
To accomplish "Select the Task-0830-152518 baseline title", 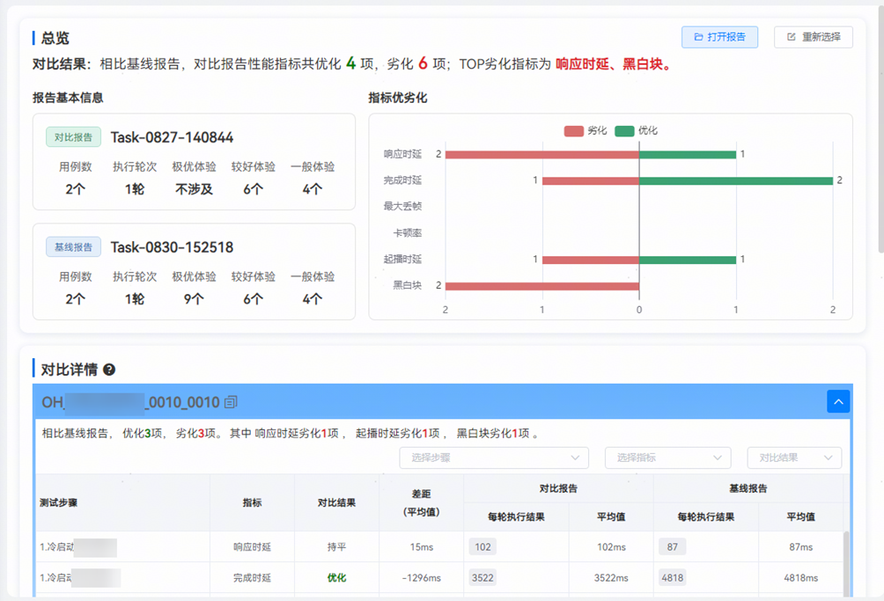I will click(172, 247).
